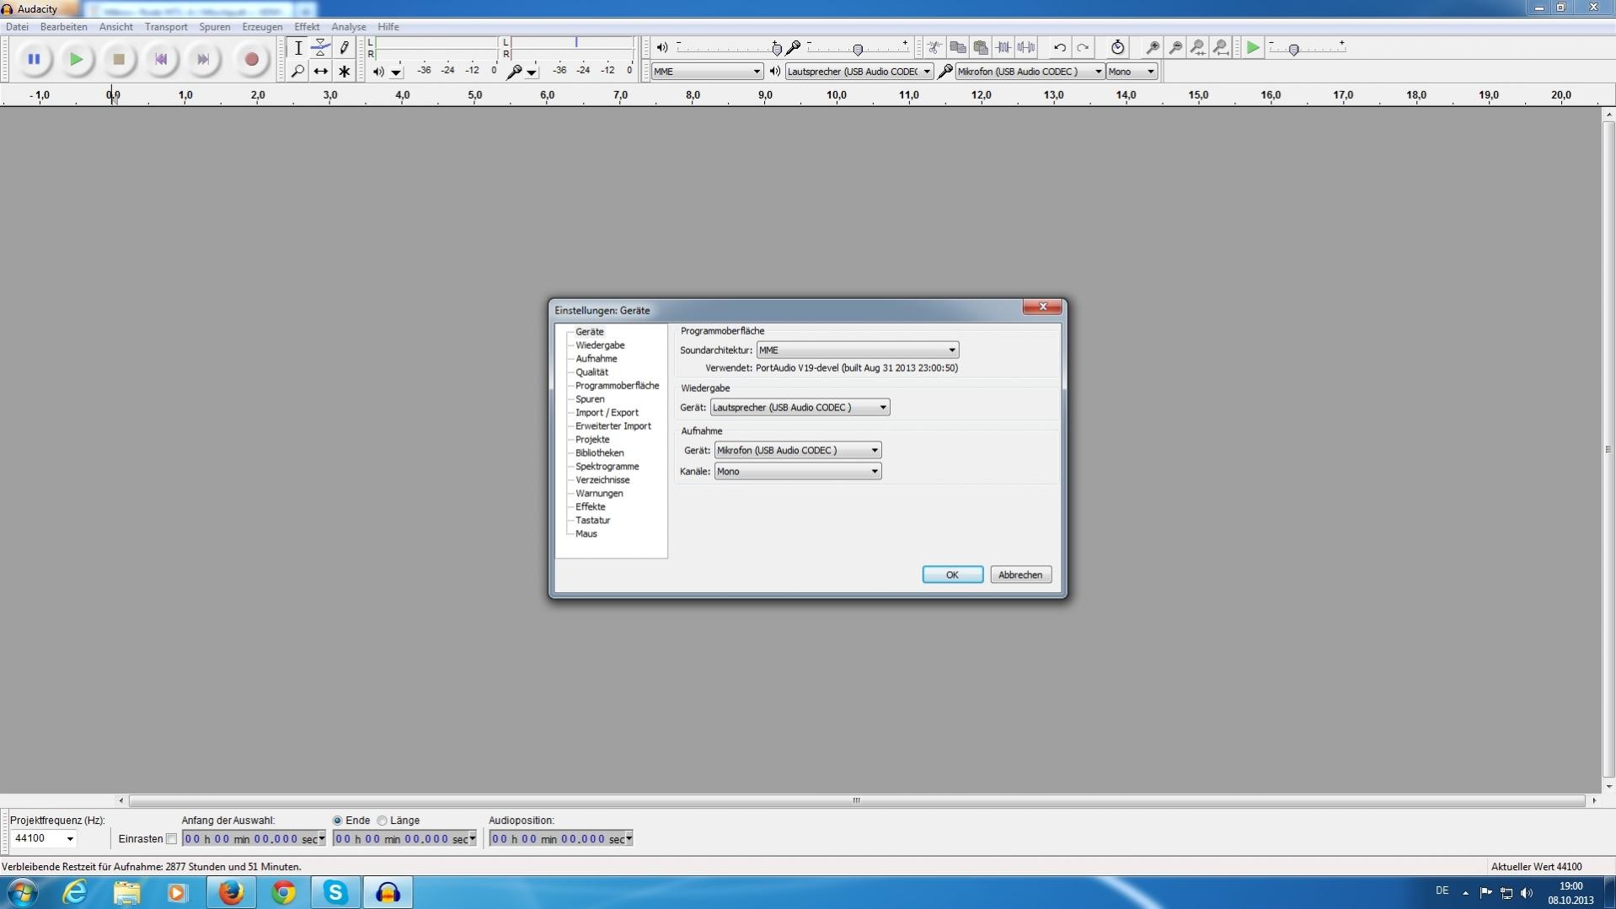Open the Aufnahme Gerät Mikrofon dropdown in dialog
1616x909 pixels.
point(797,451)
